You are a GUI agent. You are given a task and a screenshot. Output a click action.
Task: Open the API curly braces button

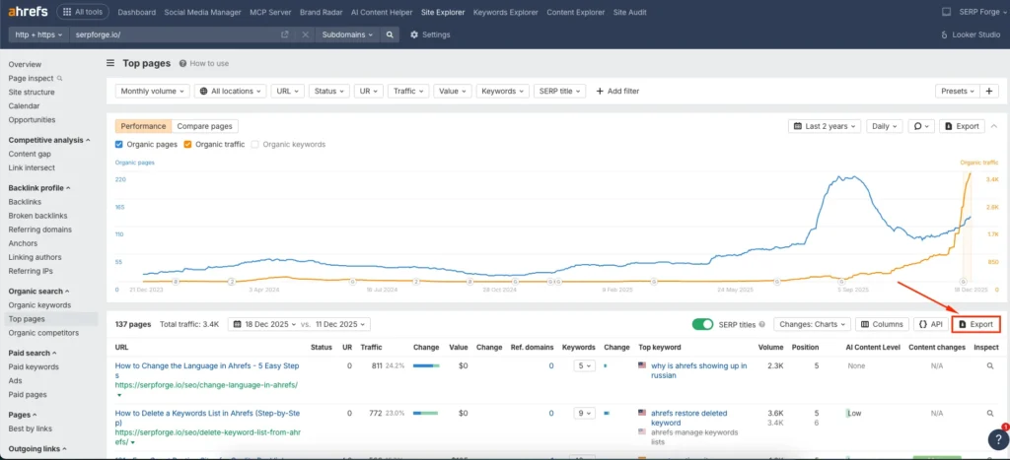(929, 324)
